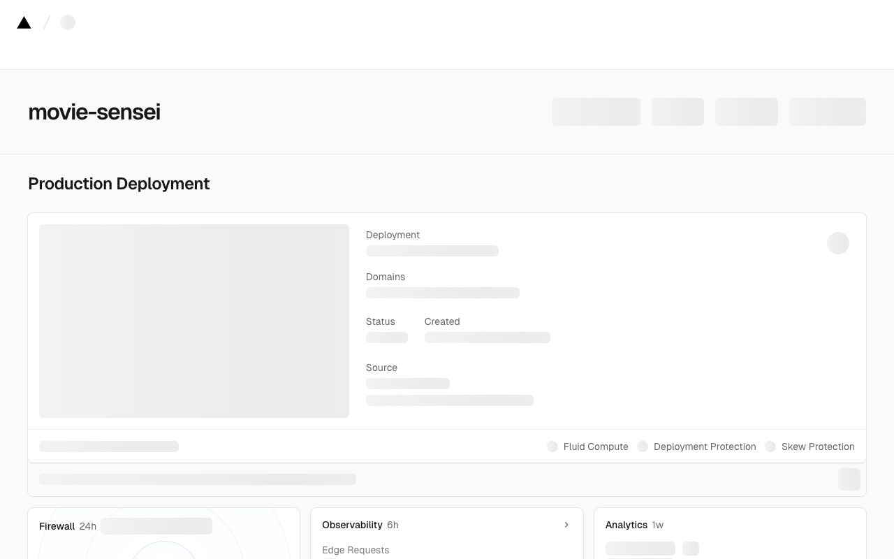
Task: Open the Analytics card title
Action: 626,525
